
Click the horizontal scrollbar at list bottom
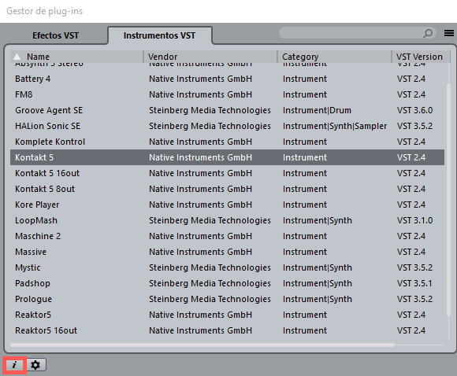pos(202,345)
